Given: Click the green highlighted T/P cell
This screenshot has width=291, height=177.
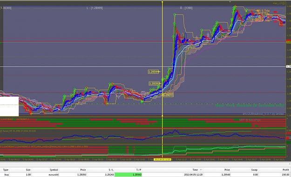Looking at the screenshot, I should pyautogui.click(x=128, y=175).
